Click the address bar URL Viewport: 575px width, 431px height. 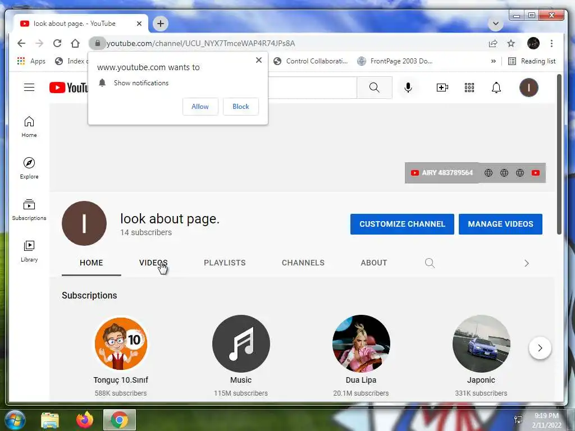pos(200,43)
